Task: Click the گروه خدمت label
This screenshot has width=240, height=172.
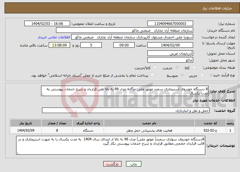Action: pos(224,111)
